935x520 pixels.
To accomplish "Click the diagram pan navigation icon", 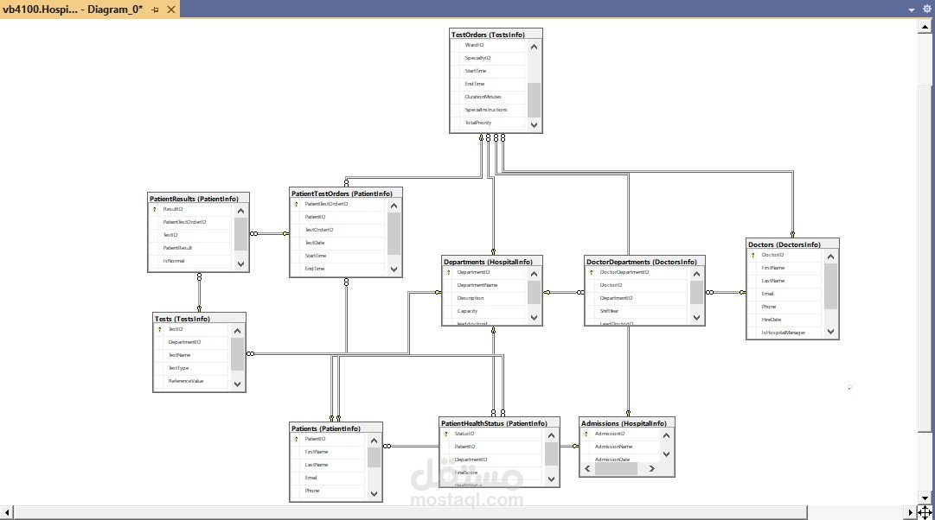I will [x=925, y=511].
